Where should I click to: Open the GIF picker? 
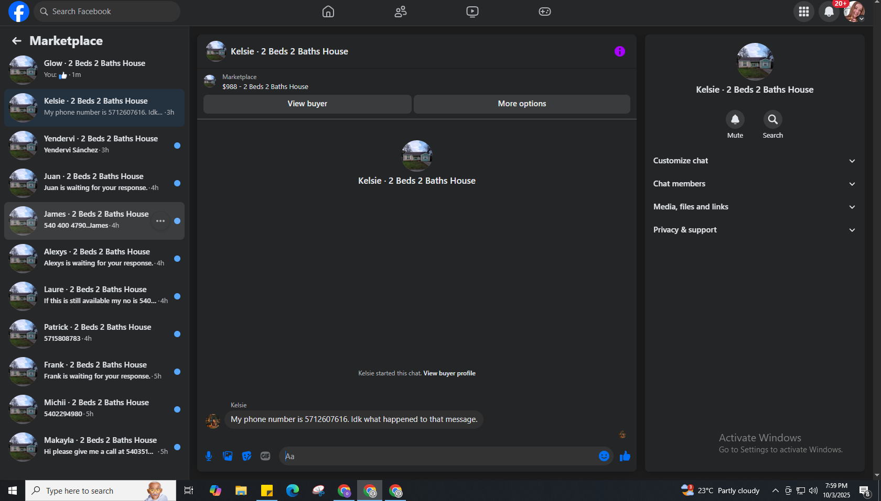(265, 456)
